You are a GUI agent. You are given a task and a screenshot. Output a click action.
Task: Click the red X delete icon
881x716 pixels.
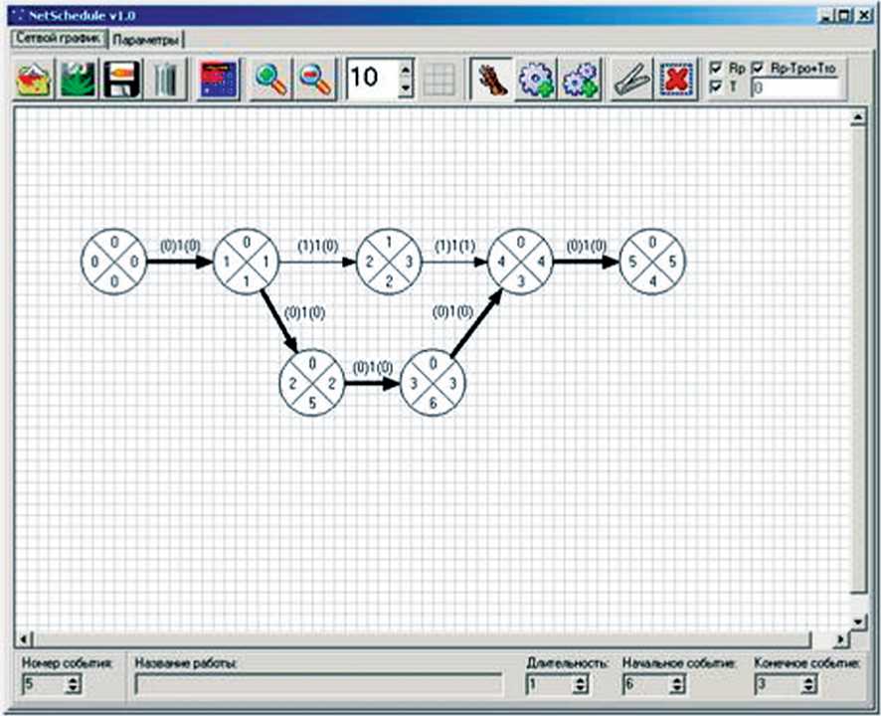click(x=676, y=80)
